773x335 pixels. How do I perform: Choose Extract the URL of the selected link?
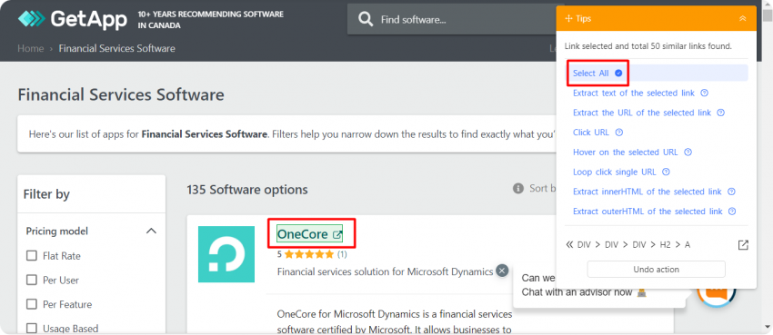coord(642,113)
